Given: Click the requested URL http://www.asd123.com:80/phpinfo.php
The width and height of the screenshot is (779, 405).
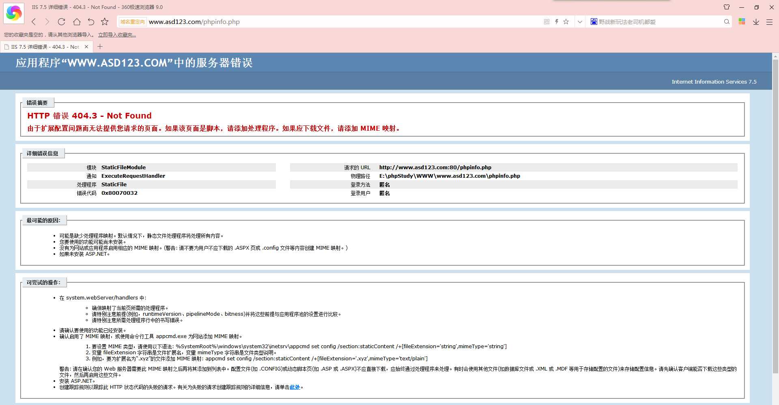Looking at the screenshot, I should click(x=435, y=167).
